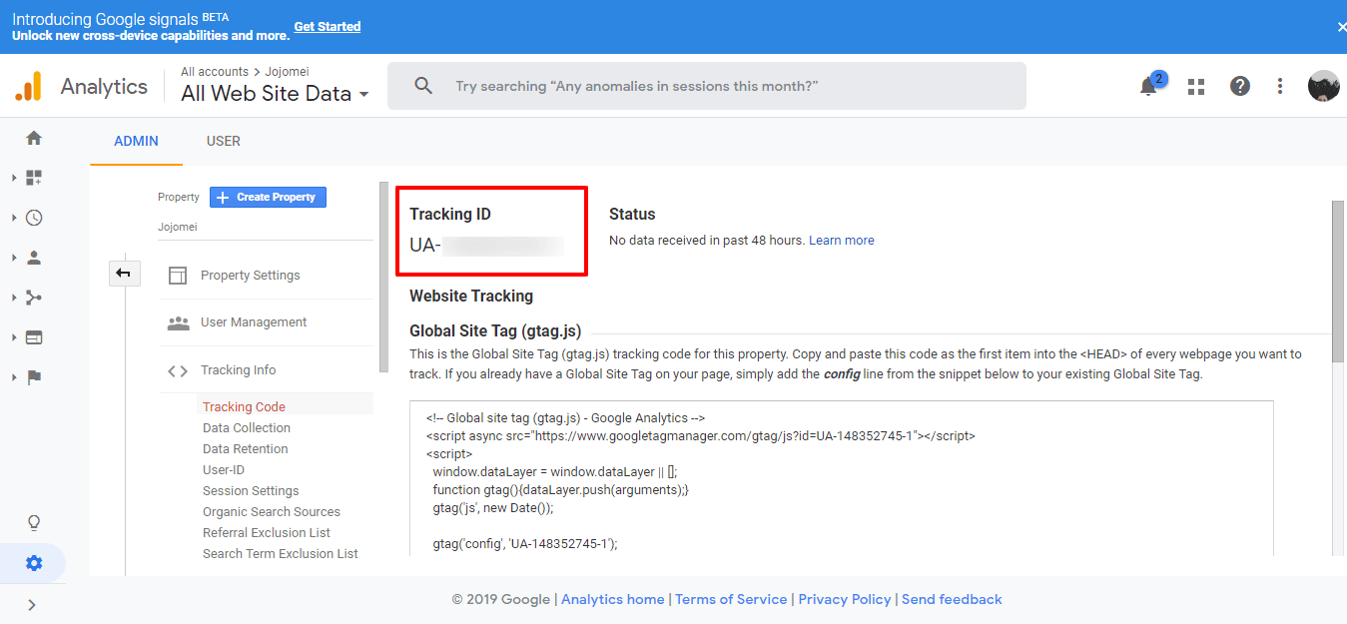
Task: Switch to the ADMIN tab
Action: (136, 141)
